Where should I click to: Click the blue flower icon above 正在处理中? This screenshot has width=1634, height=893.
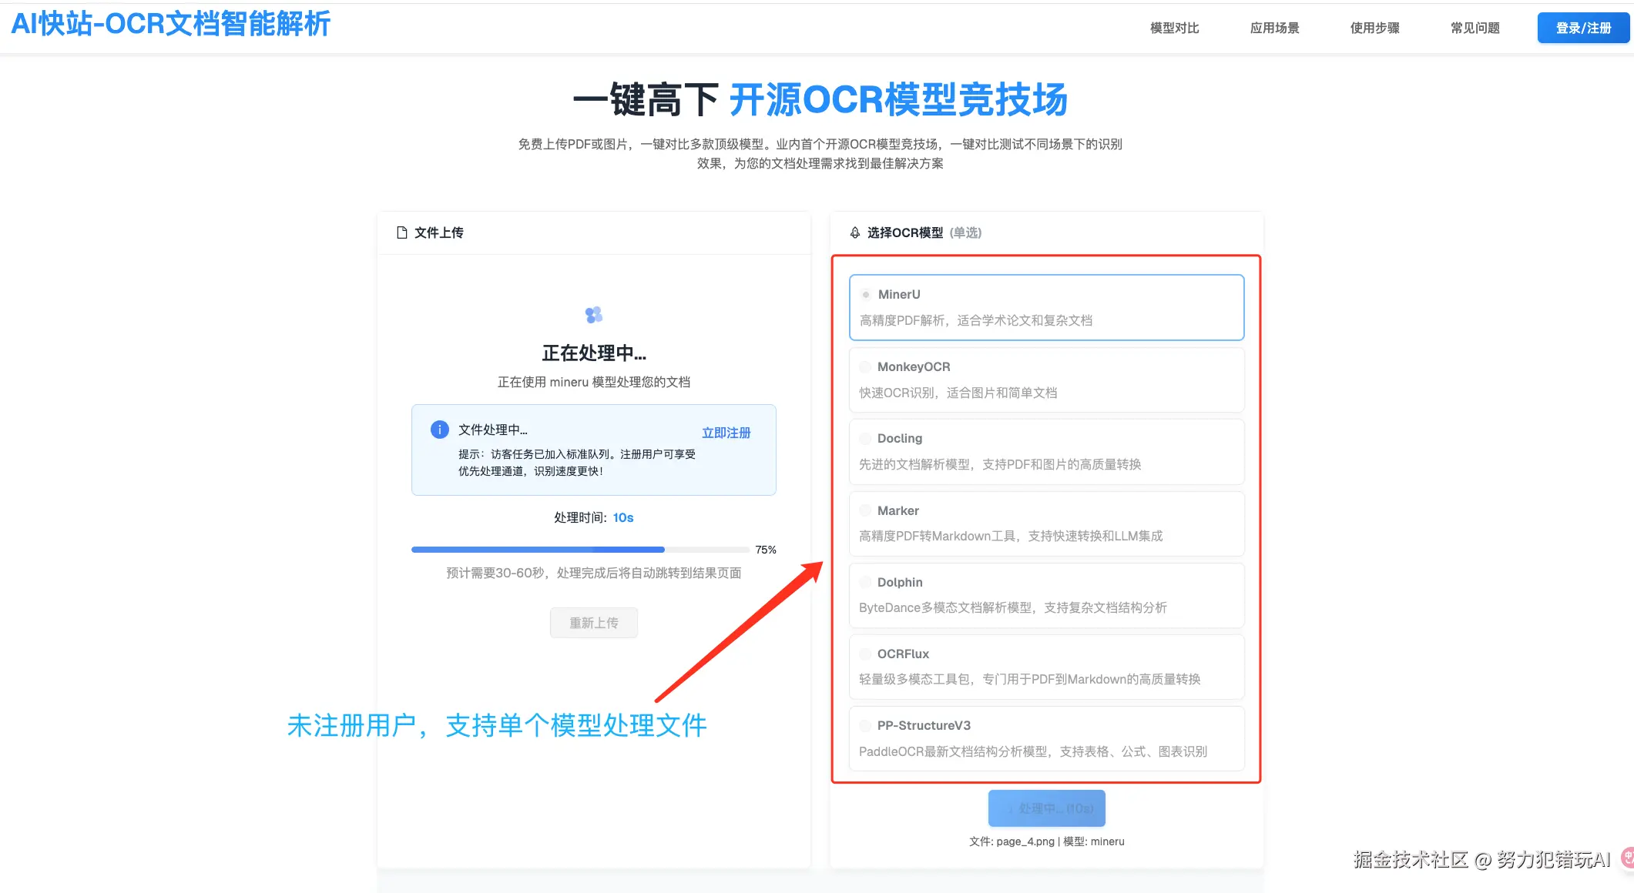(x=593, y=315)
